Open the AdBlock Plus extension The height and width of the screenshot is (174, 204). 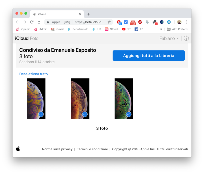coord(140,22)
